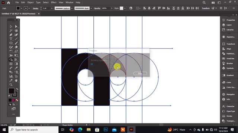Image resolution: width=238 pixels, height=133 pixels.
Task: Select the Magic Wand tool
Action: (x=11, y=31)
